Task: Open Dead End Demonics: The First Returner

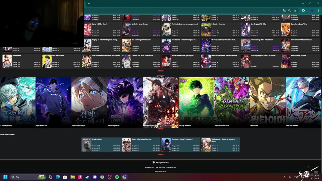Action: [x=224, y=56]
